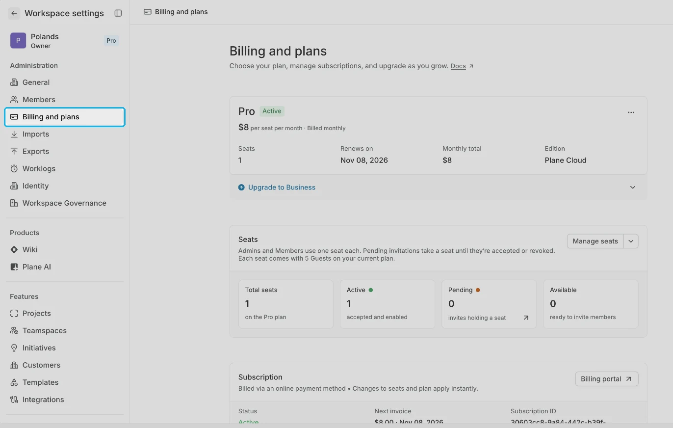
Task: Toggle the sidebar collapse icon
Action: 118,13
